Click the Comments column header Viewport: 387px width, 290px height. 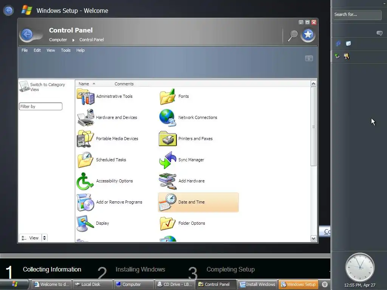(124, 84)
